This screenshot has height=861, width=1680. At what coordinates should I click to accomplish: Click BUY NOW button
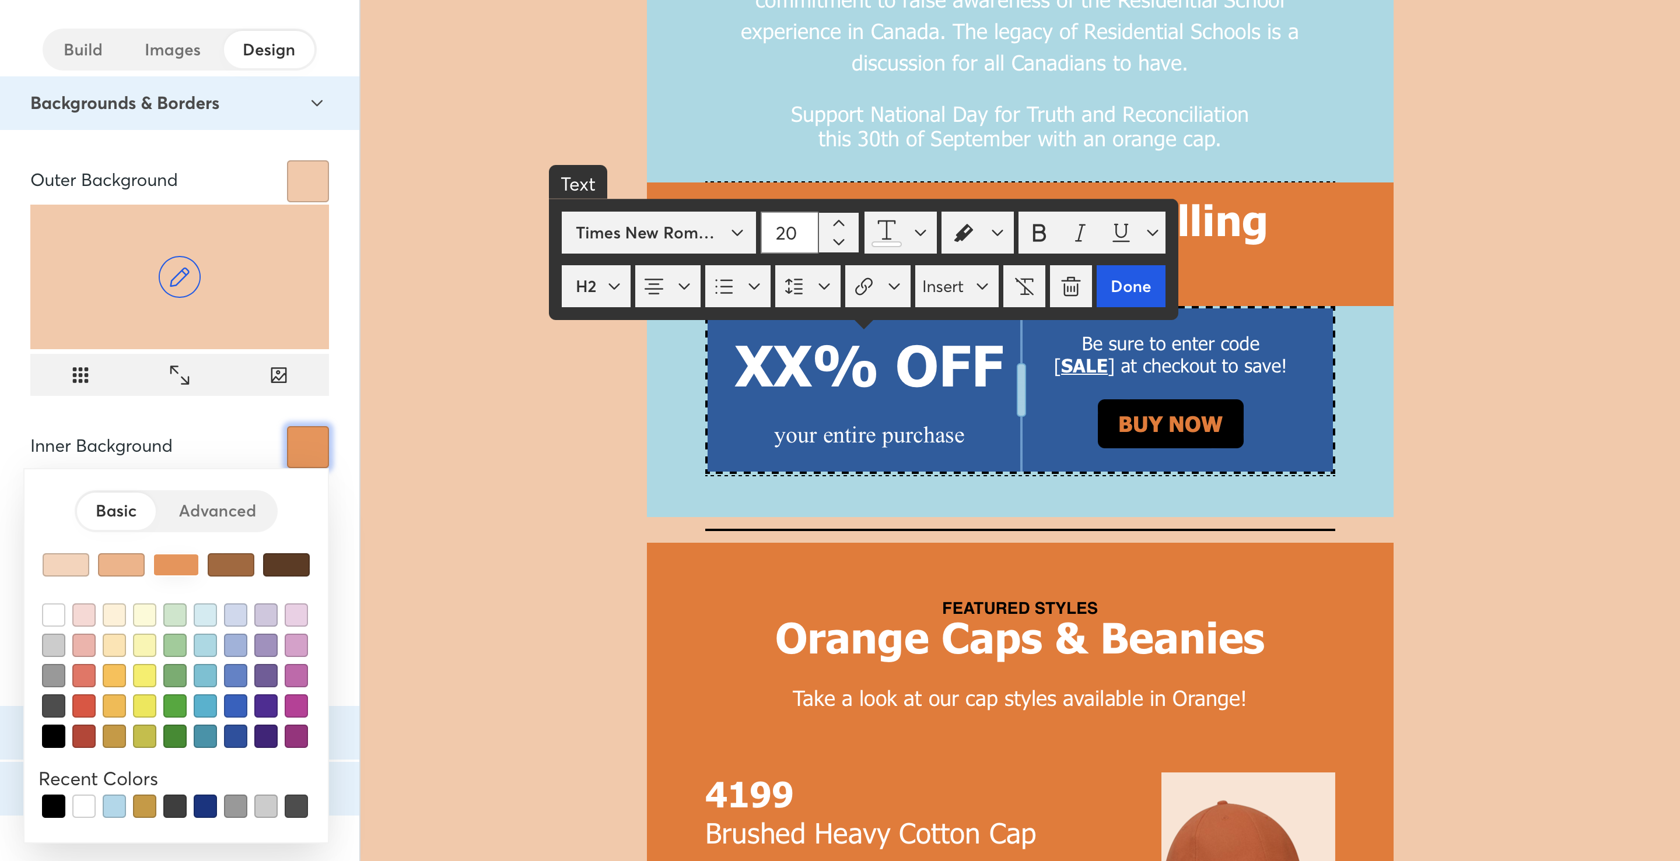click(1170, 423)
